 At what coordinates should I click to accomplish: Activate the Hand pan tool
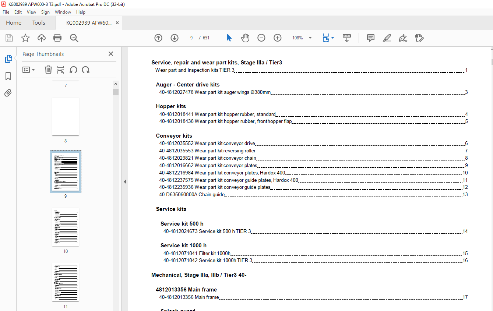(245, 38)
